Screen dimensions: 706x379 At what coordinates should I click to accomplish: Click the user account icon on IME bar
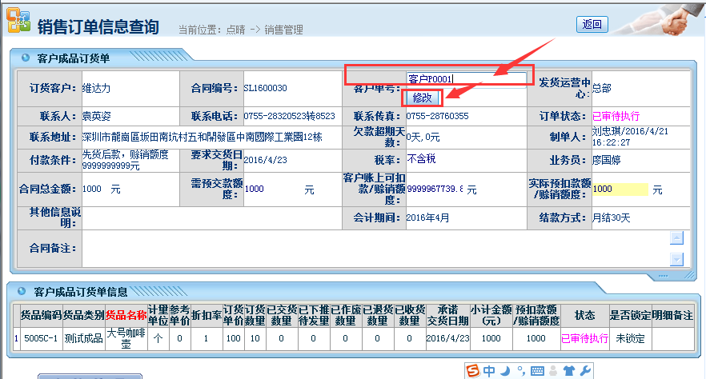[553, 371]
